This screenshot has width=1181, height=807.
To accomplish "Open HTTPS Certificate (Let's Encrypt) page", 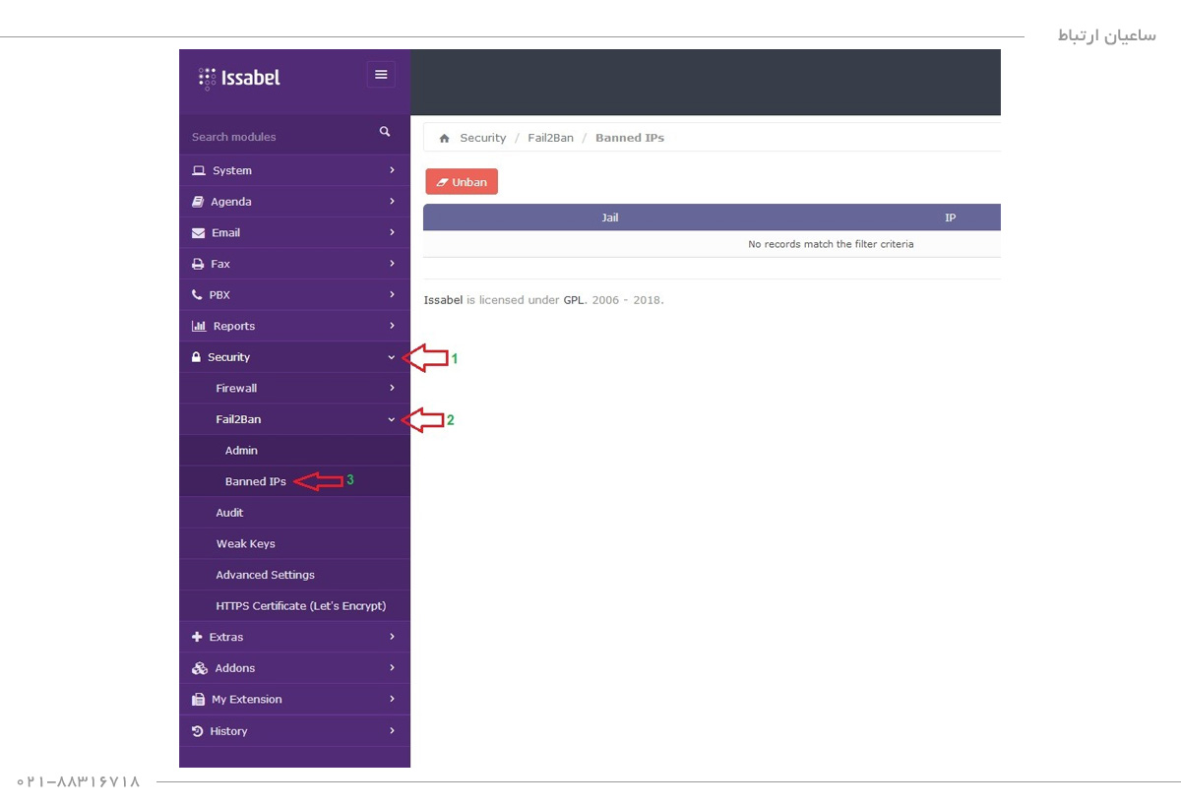I will point(300,606).
